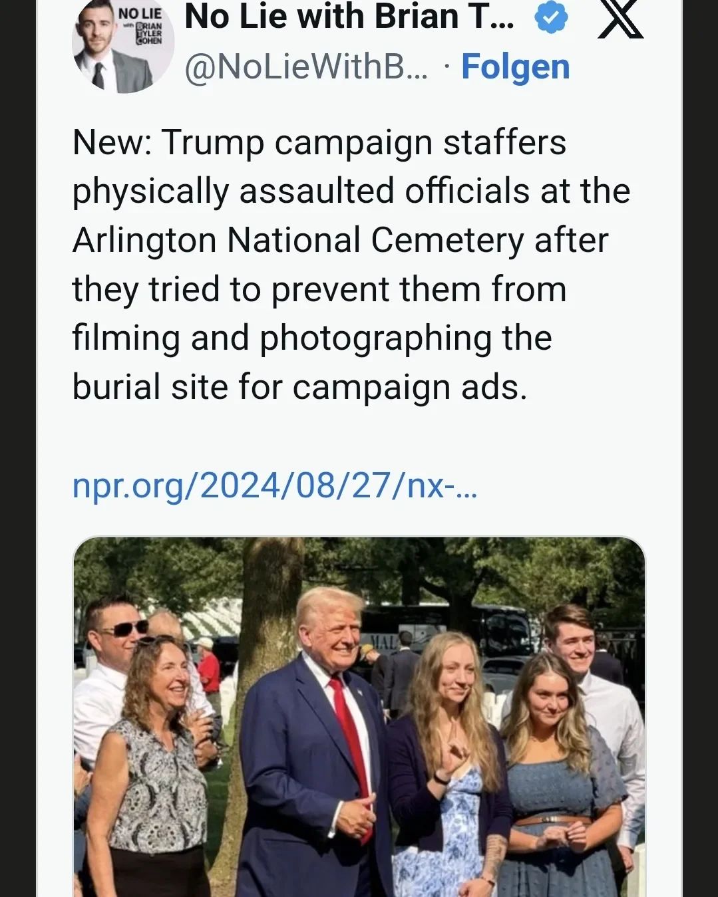The height and width of the screenshot is (897, 718).
Task: Open the attached cemetery group photo
Action: [x=359, y=718]
